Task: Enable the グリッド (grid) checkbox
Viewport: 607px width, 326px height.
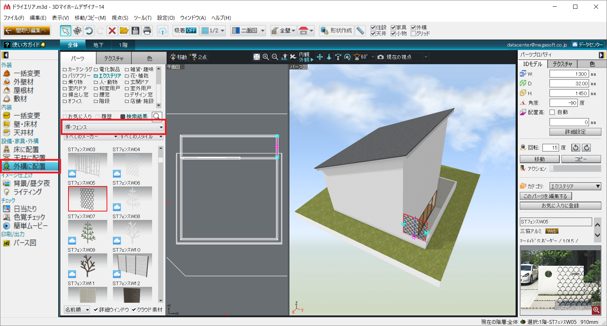Action: 413,33
